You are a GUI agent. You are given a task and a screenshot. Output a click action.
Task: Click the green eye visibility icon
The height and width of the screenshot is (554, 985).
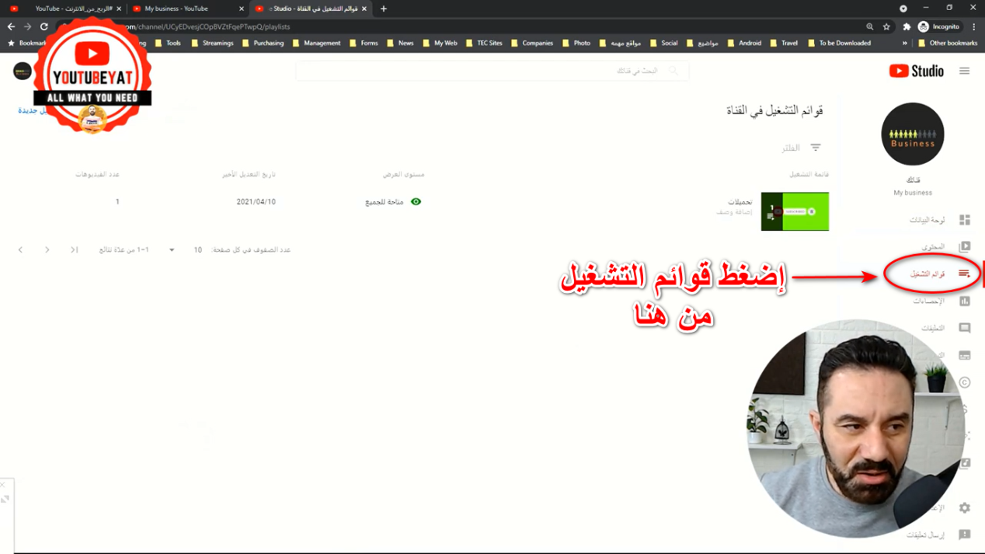[x=416, y=202]
